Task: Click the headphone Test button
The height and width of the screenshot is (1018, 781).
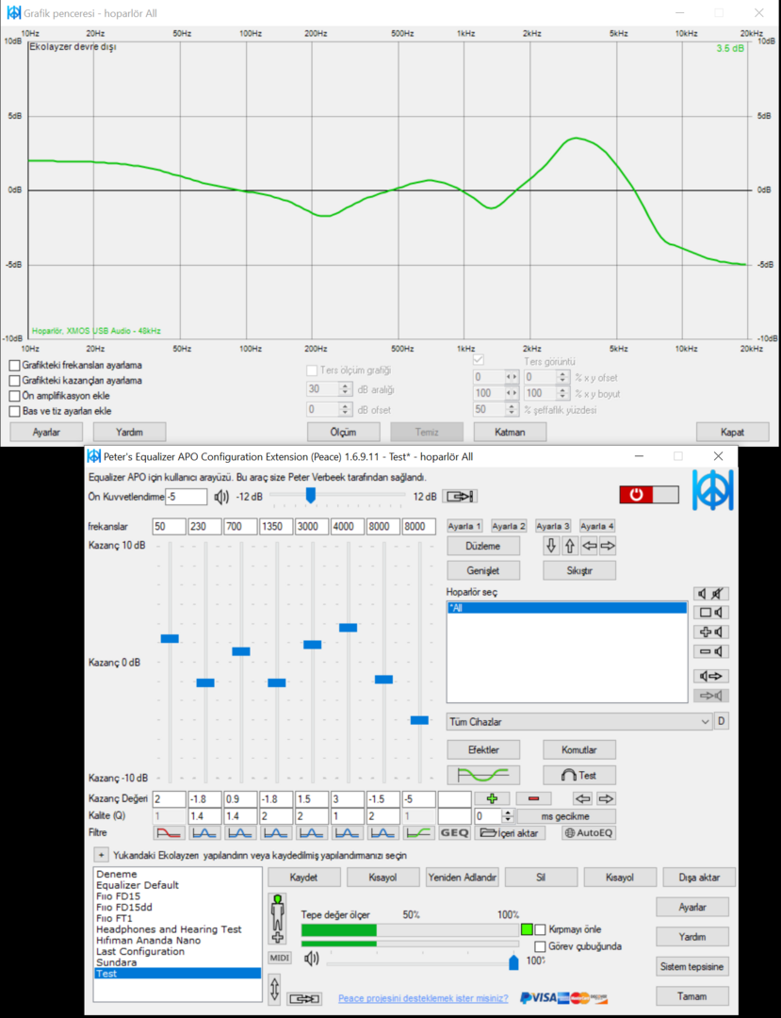Action: pyautogui.click(x=579, y=775)
